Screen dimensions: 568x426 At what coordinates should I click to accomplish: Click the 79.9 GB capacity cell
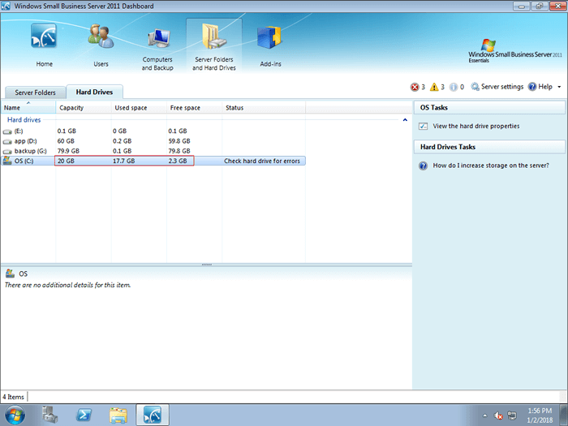68,151
